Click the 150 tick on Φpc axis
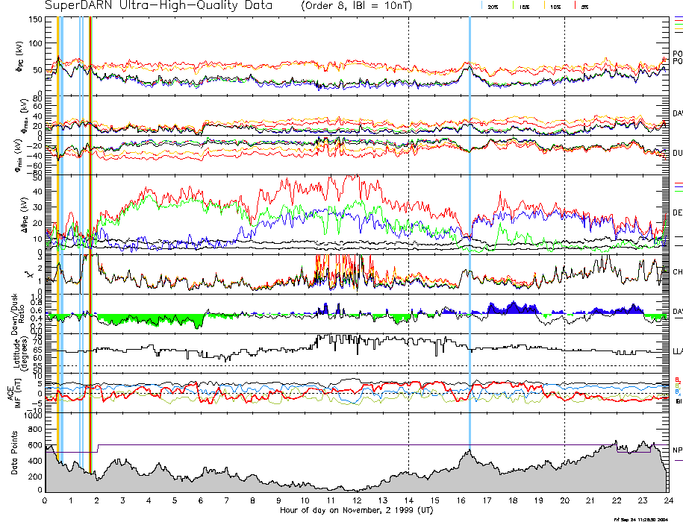Image resolution: width=683 pixels, height=522 pixels. pyautogui.click(x=35, y=19)
